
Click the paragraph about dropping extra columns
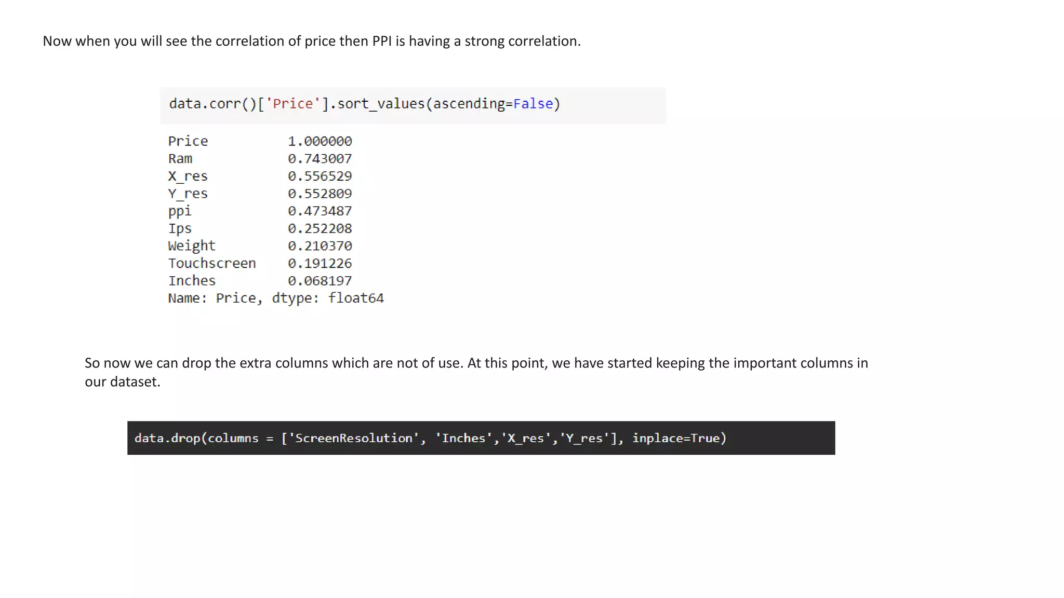(476, 372)
